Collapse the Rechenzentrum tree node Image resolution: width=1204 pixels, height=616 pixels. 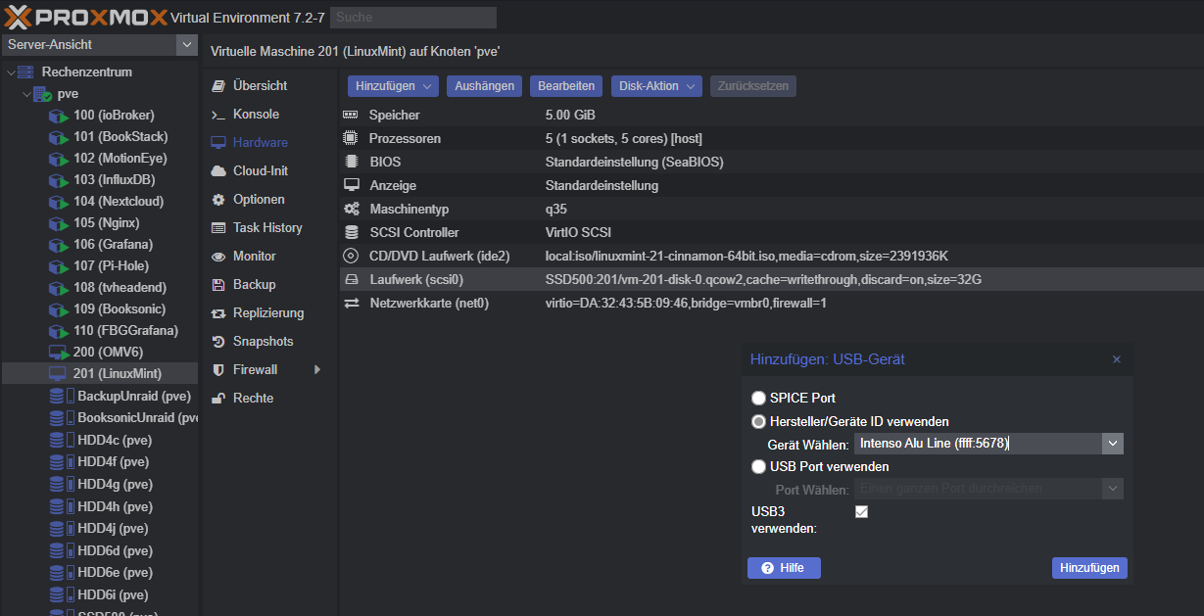[x=10, y=72]
